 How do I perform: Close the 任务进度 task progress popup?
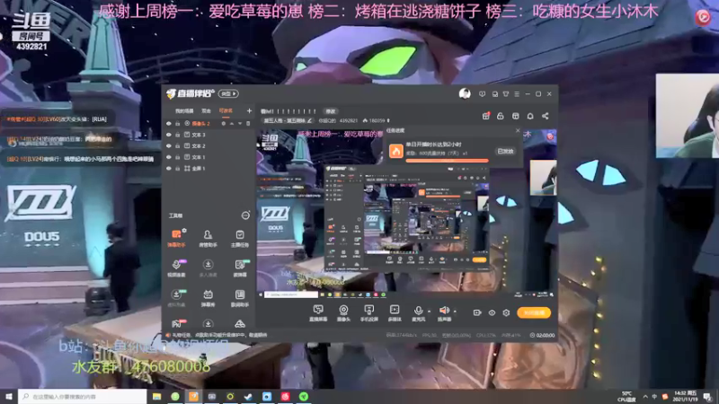518,130
